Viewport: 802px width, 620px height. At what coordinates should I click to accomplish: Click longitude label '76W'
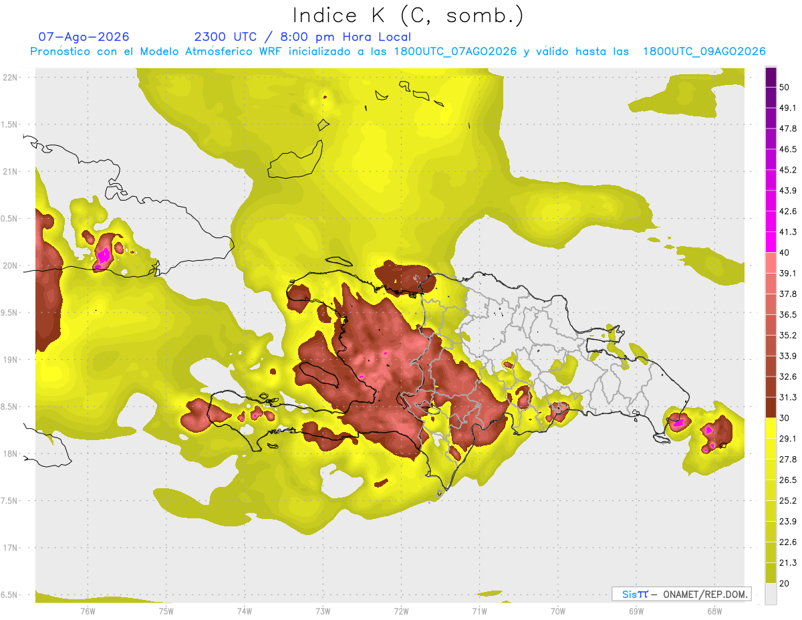88,611
